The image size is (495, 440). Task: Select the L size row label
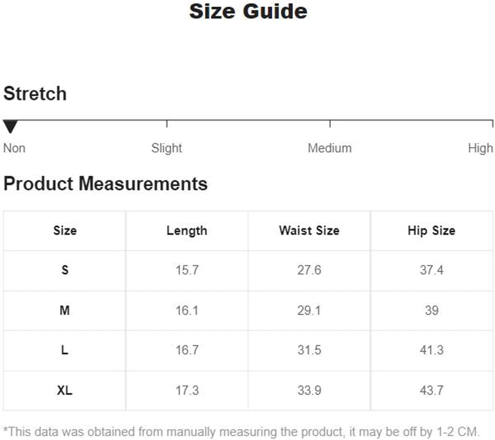(65, 350)
